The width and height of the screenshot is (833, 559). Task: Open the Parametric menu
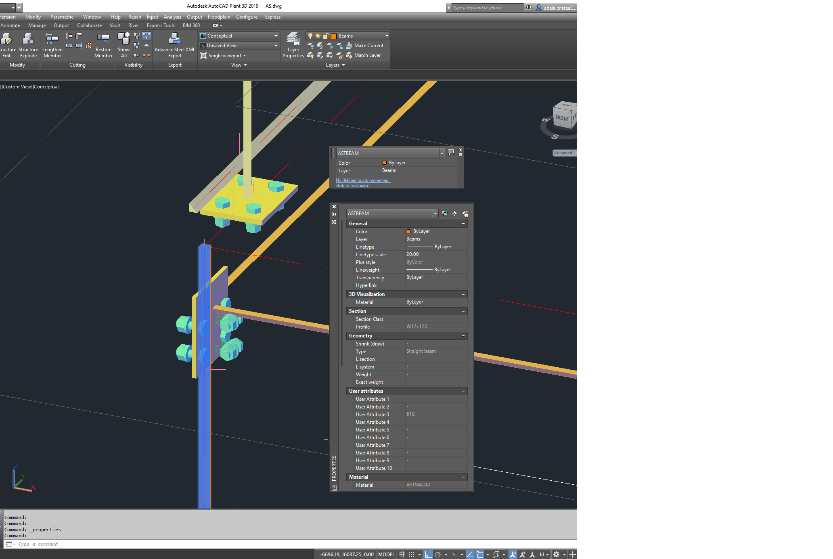tap(62, 17)
